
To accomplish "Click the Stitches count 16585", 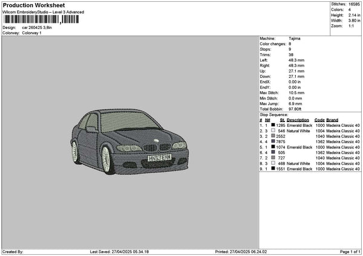I will 354,4.
